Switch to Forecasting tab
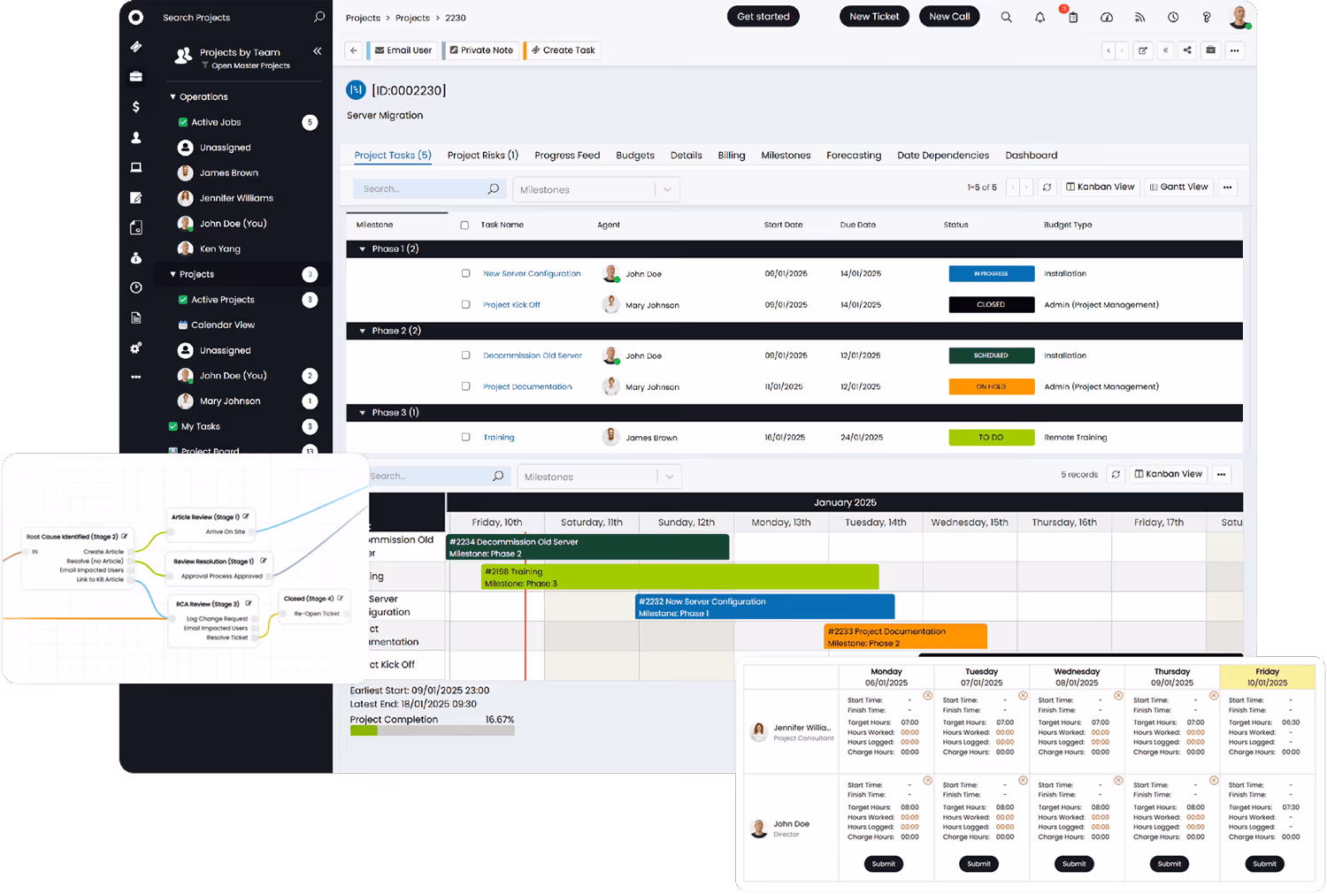This screenshot has height=894, width=1327. pos(854,155)
